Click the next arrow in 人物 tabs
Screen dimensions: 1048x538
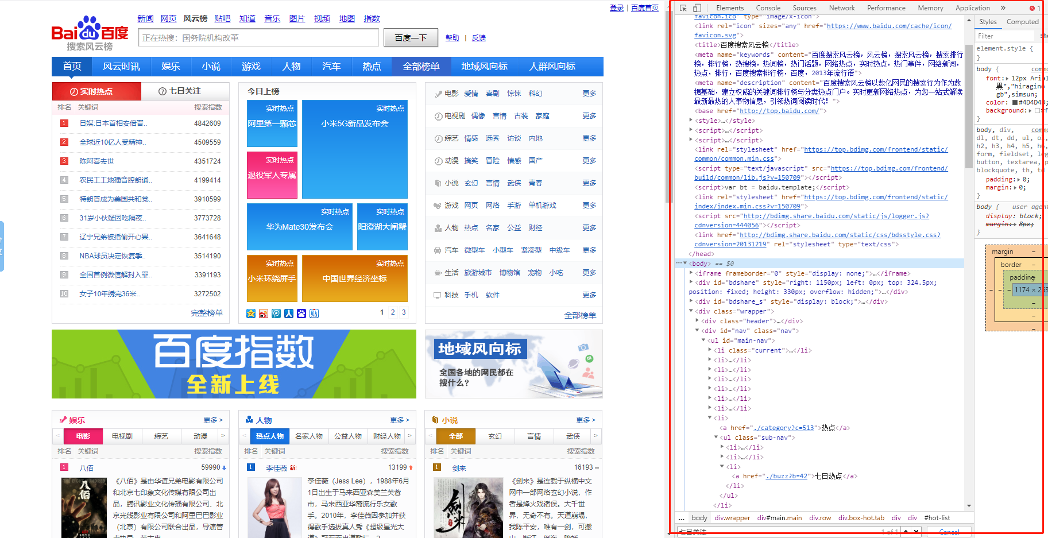click(409, 436)
